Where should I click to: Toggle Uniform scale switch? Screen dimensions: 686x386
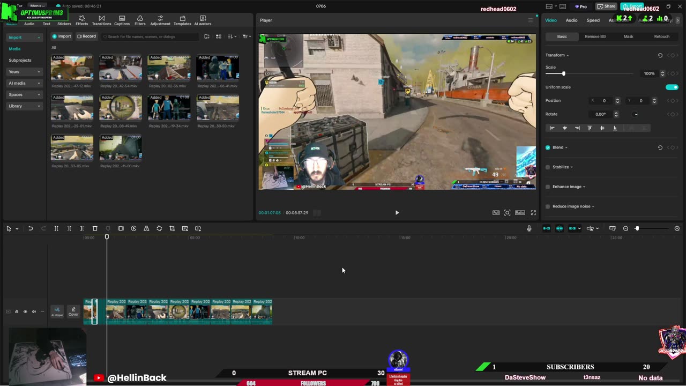[672, 87]
